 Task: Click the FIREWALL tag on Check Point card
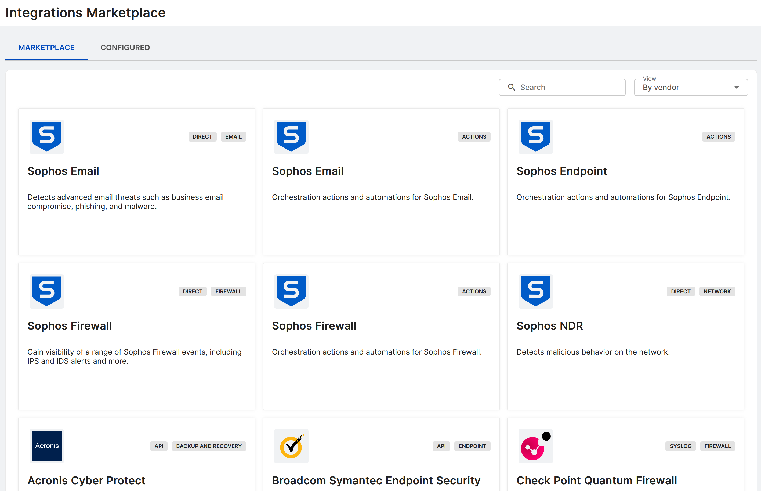tap(717, 446)
